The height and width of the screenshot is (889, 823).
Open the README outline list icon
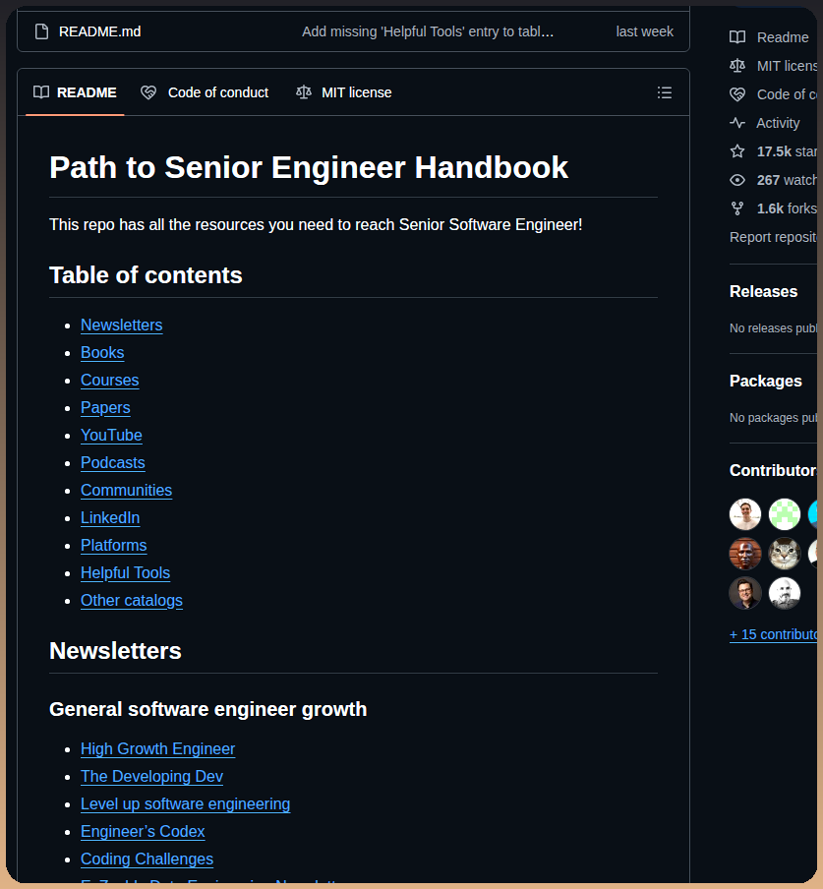(665, 92)
